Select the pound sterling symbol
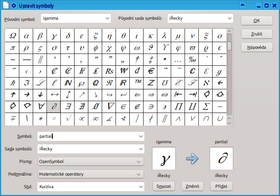Screen dimensions: 280x196 point(95,71)
